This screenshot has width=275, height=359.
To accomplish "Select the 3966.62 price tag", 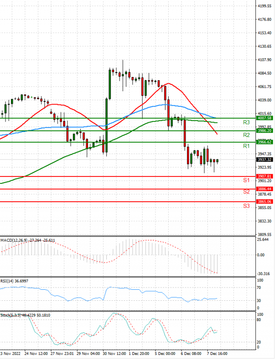I will (264, 142).
